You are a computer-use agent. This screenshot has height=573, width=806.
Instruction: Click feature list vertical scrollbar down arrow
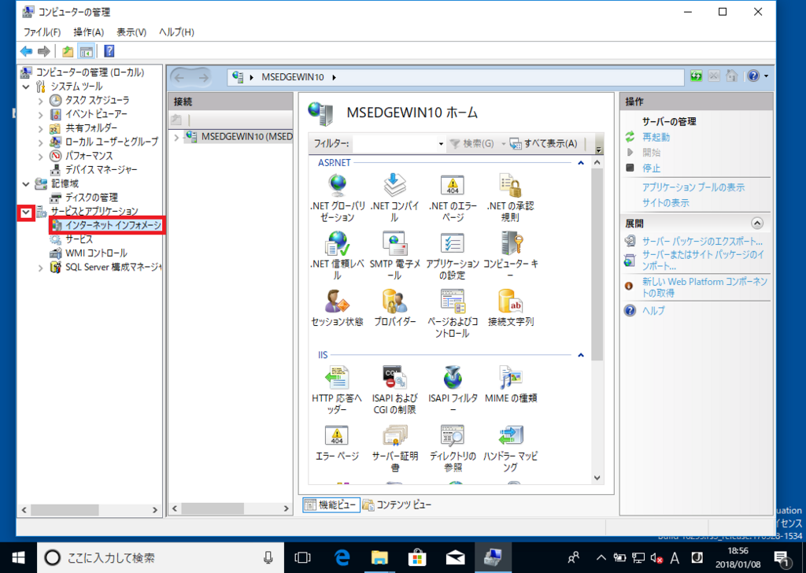click(x=597, y=478)
